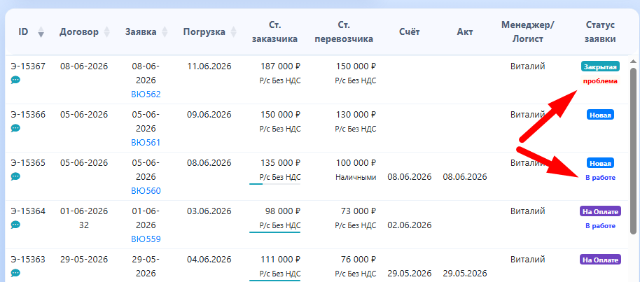Click carrier rate 76 000 ₽
The height and width of the screenshot is (282, 640).
[358, 259]
